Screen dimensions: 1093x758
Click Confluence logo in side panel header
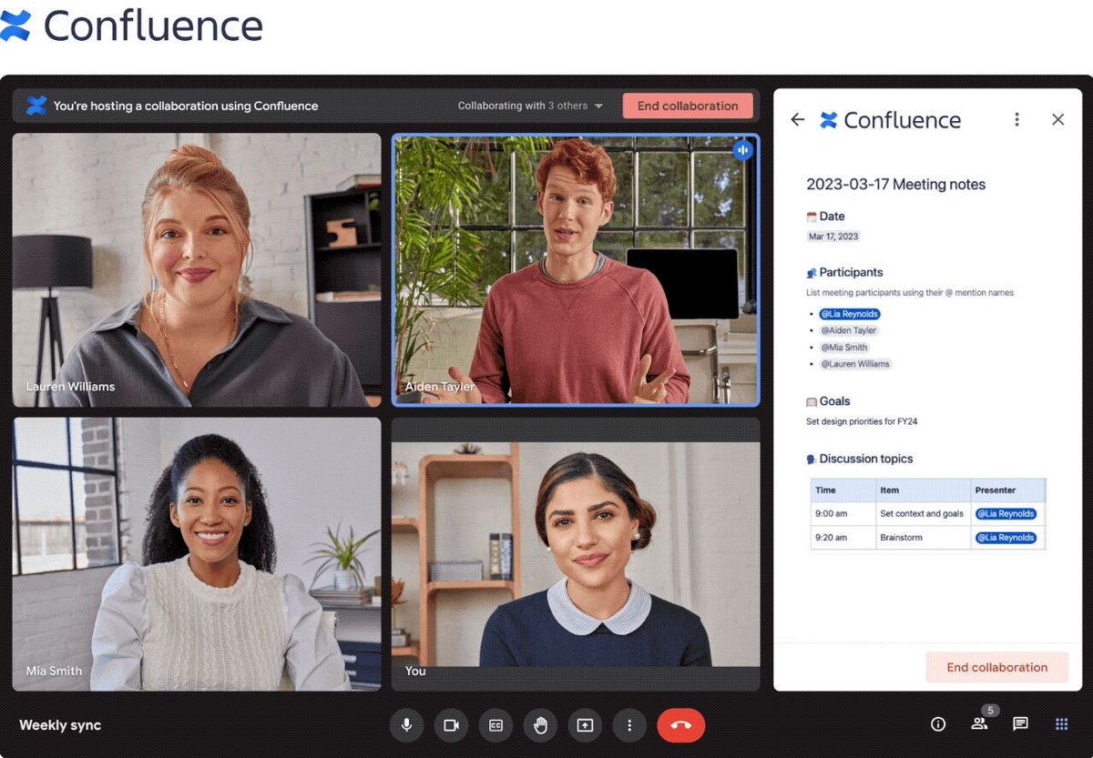tap(890, 119)
